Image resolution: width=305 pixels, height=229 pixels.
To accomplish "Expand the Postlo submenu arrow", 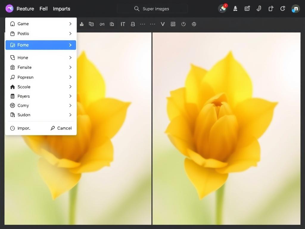I will click(x=70, y=33).
